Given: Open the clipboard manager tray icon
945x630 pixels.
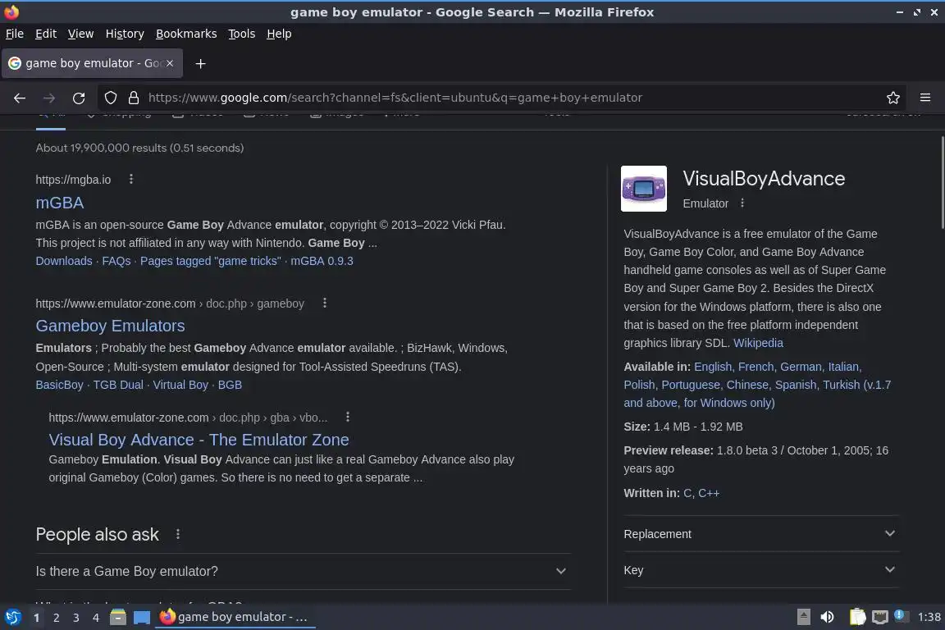Looking at the screenshot, I should pyautogui.click(x=857, y=617).
